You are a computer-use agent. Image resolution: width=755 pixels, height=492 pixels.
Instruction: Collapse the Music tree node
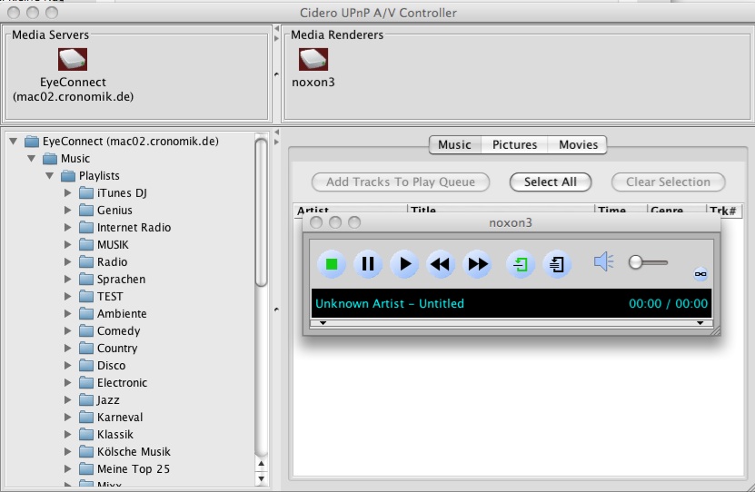tap(32, 159)
